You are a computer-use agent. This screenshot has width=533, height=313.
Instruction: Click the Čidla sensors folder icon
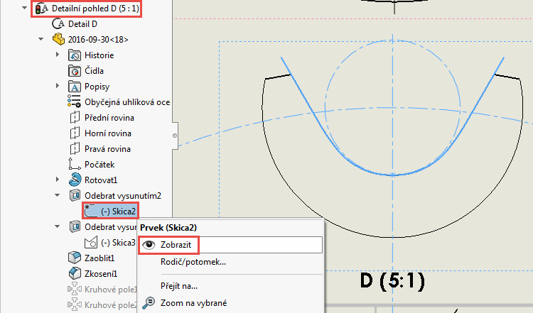coord(75,70)
